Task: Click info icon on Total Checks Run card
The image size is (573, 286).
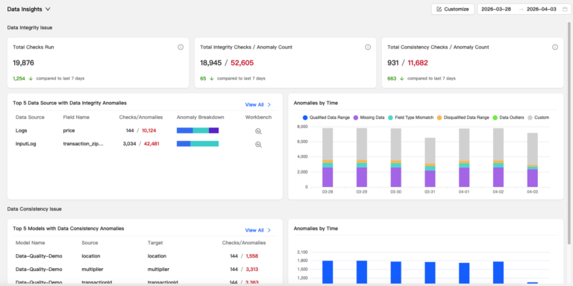Action: pyautogui.click(x=181, y=47)
